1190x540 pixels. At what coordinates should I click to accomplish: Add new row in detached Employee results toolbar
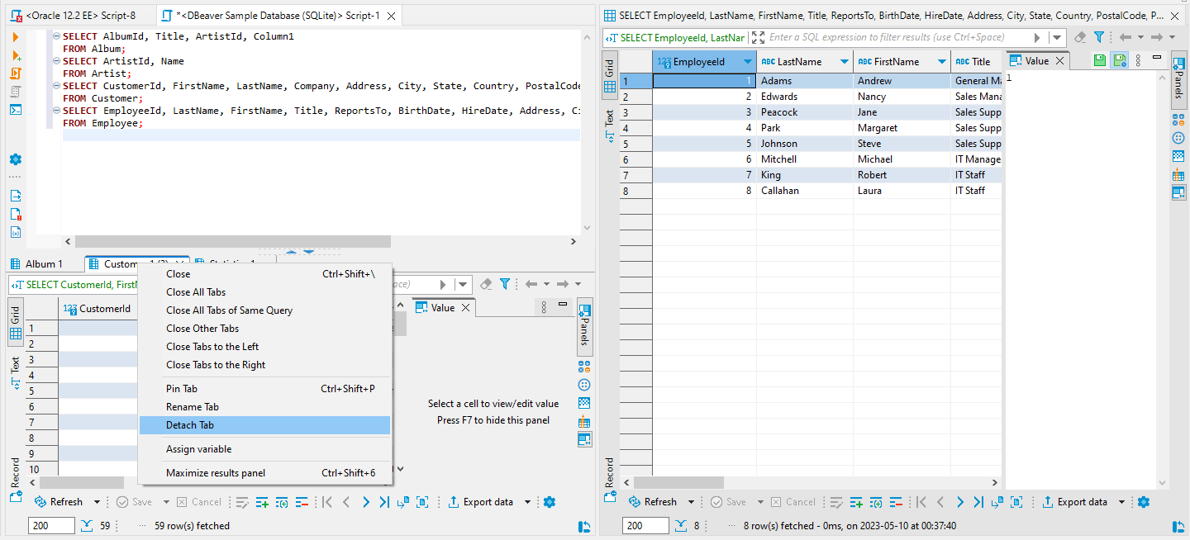(x=856, y=502)
